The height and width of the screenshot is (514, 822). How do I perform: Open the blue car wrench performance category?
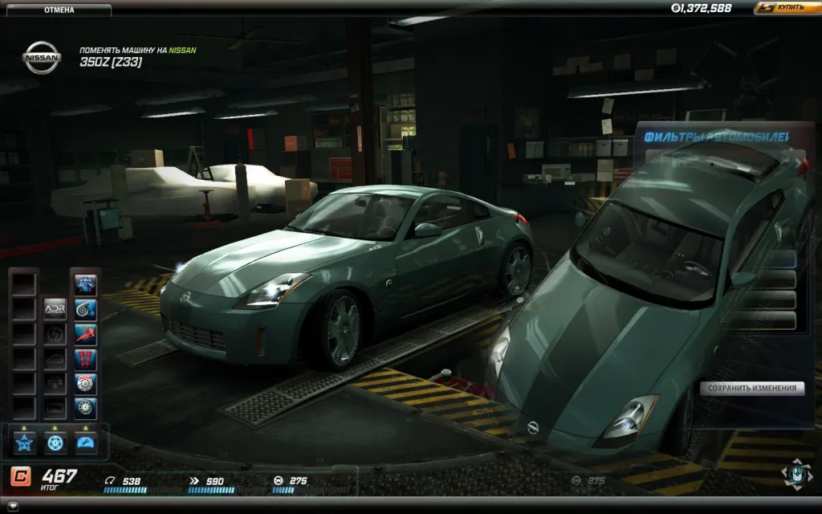pyautogui.click(x=85, y=443)
